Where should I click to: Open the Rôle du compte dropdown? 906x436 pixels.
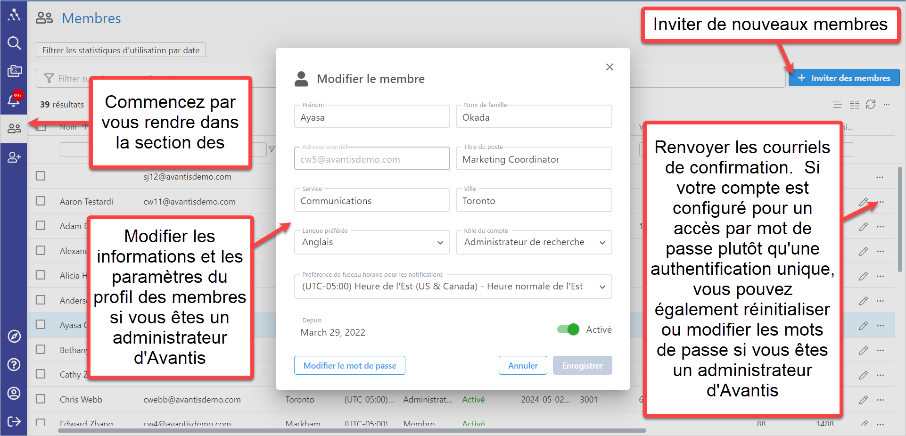534,242
